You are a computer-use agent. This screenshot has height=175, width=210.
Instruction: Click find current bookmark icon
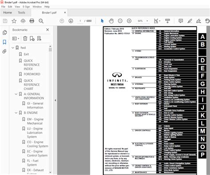click(x=39, y=38)
